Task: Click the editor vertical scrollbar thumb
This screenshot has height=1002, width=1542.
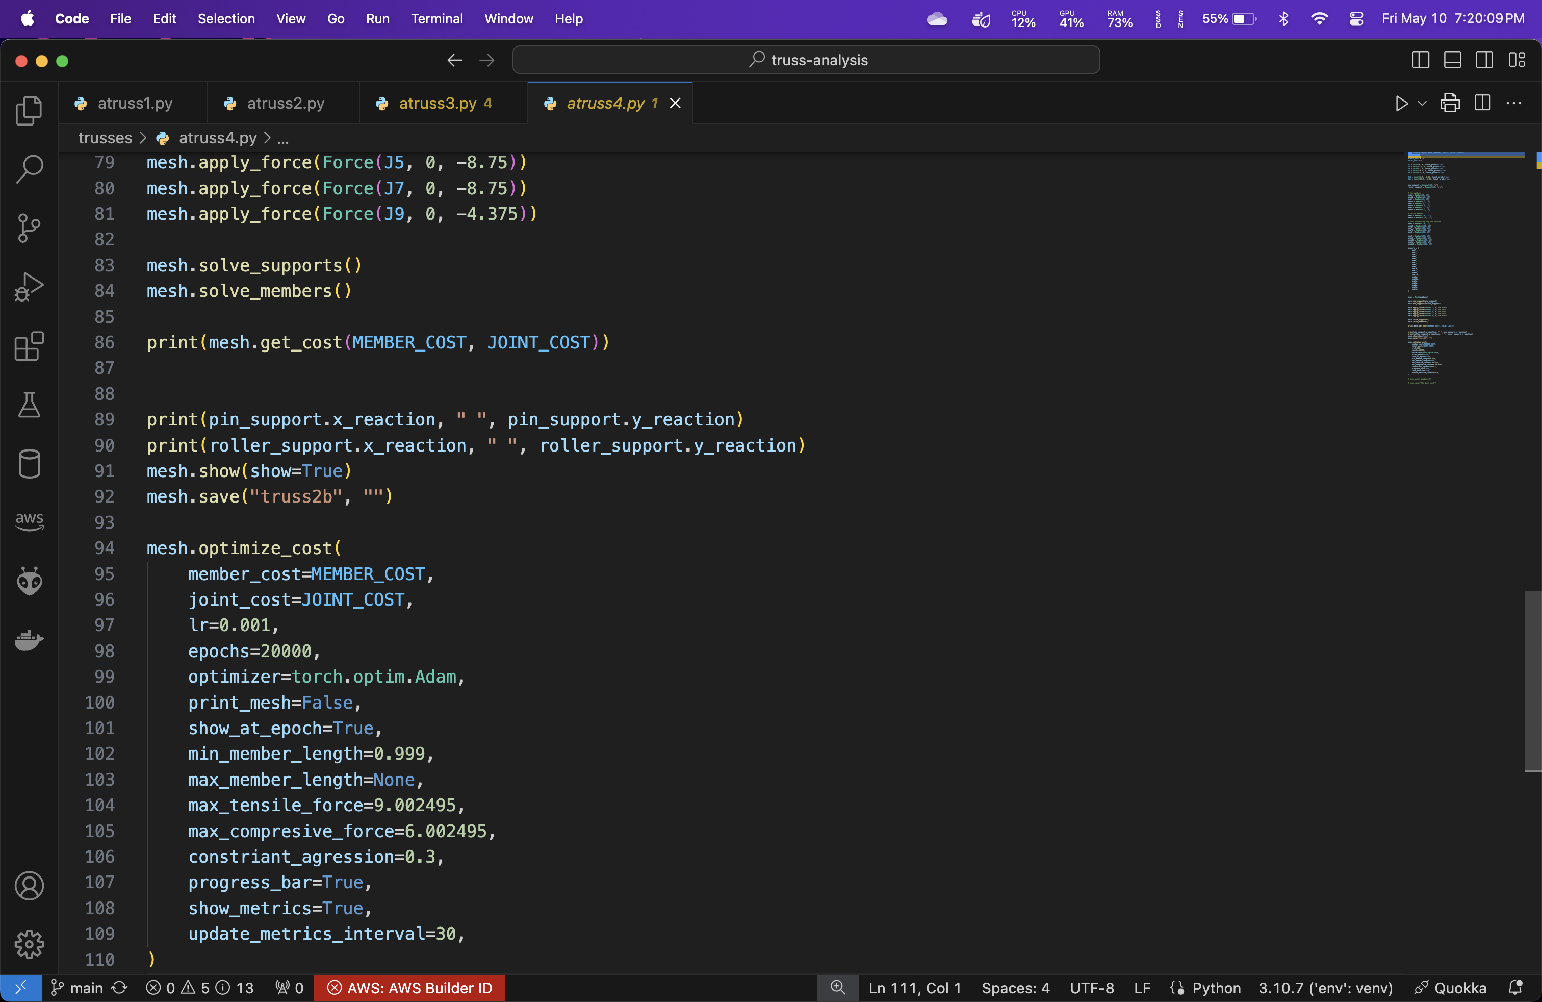Action: pyautogui.click(x=1533, y=681)
